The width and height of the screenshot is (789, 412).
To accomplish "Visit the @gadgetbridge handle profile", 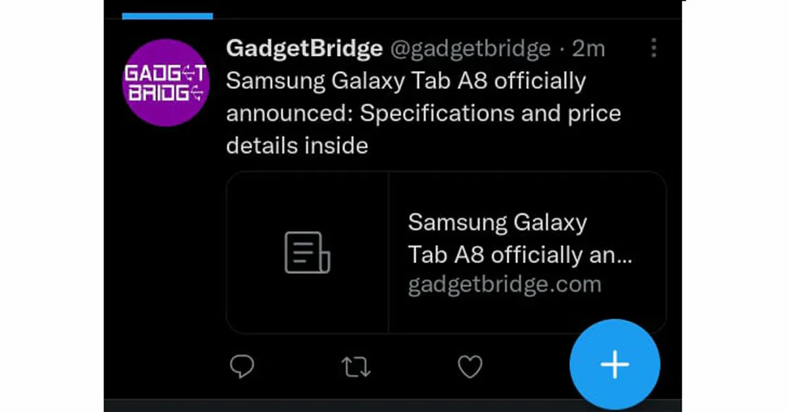I will 471,48.
